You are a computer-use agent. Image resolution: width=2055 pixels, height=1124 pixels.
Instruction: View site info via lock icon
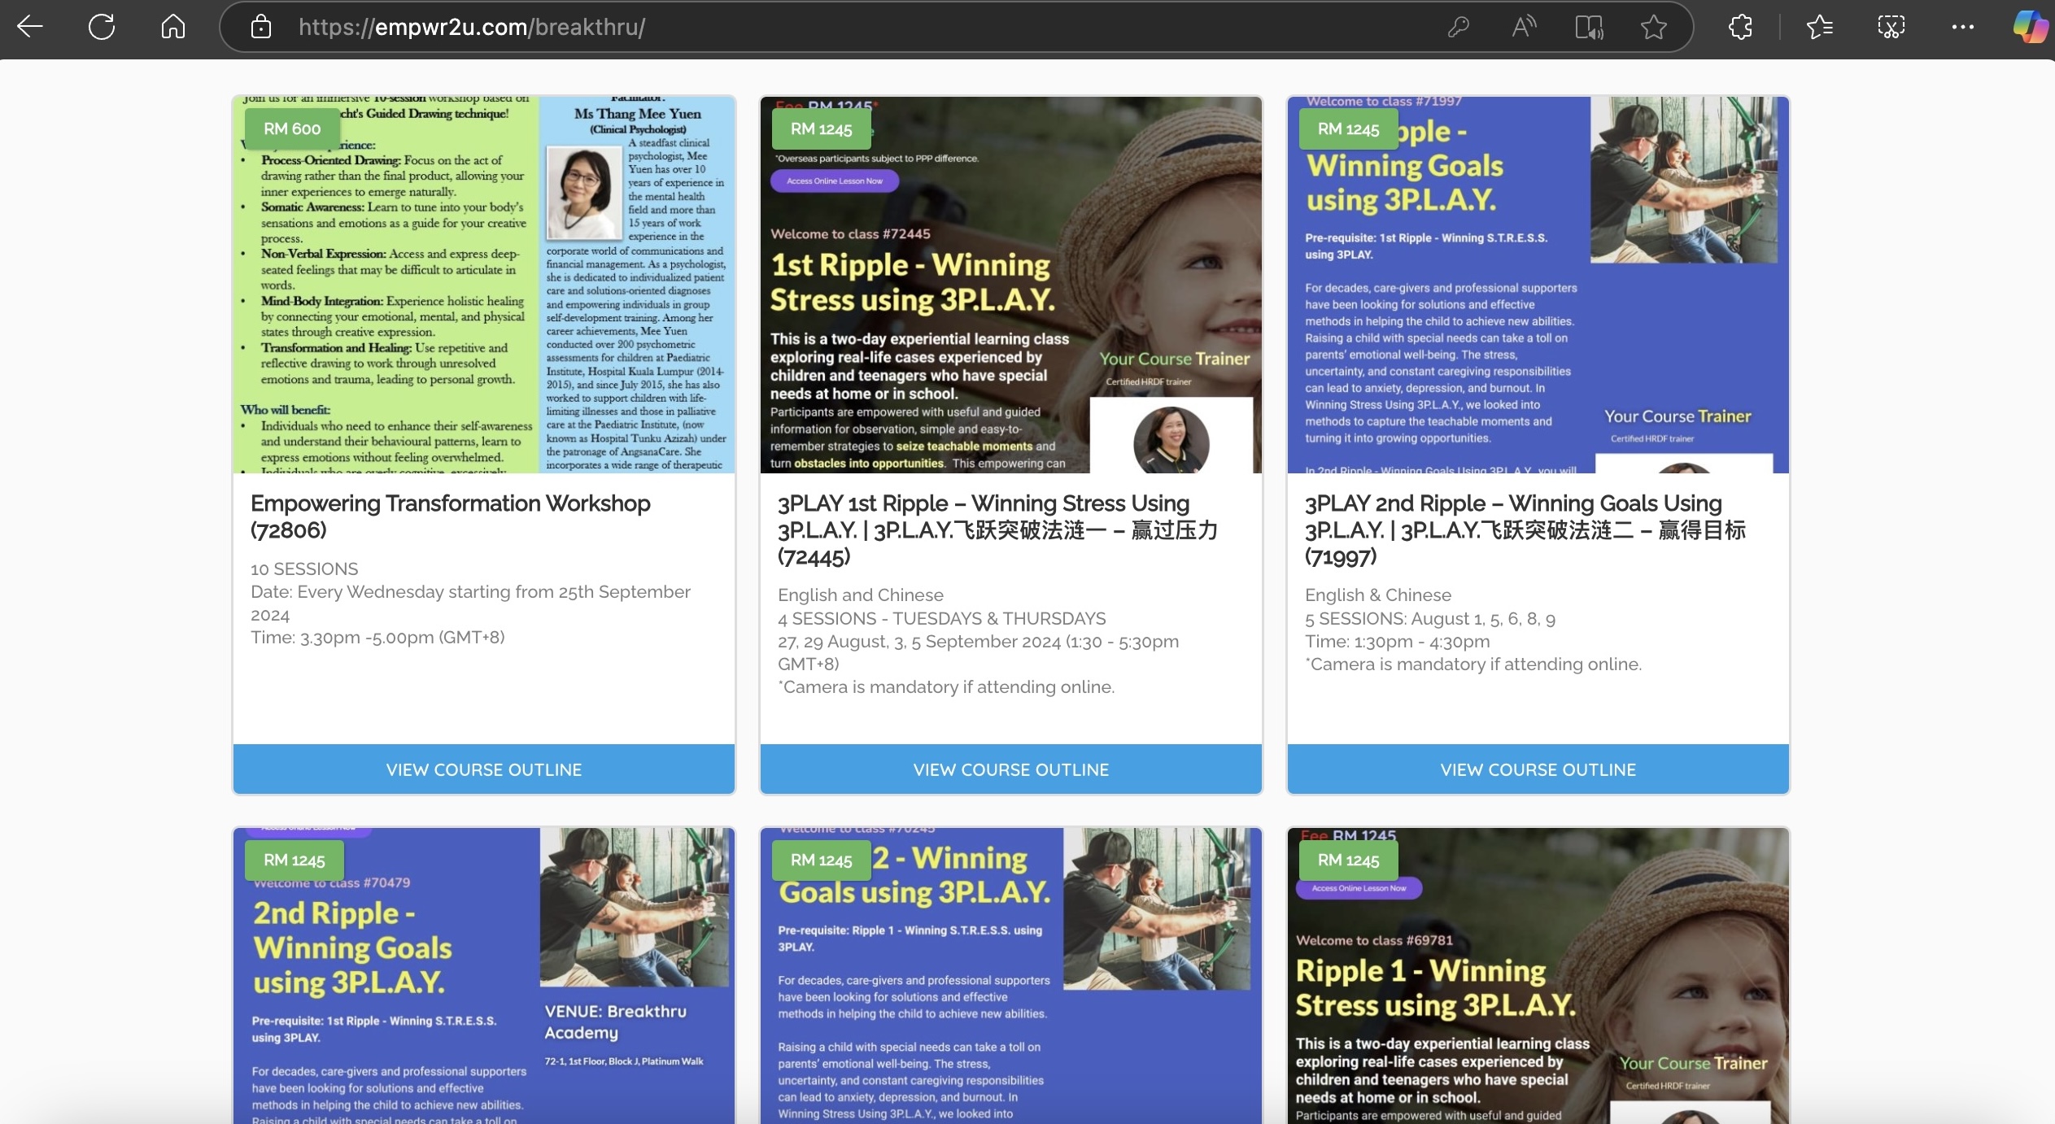click(x=261, y=27)
